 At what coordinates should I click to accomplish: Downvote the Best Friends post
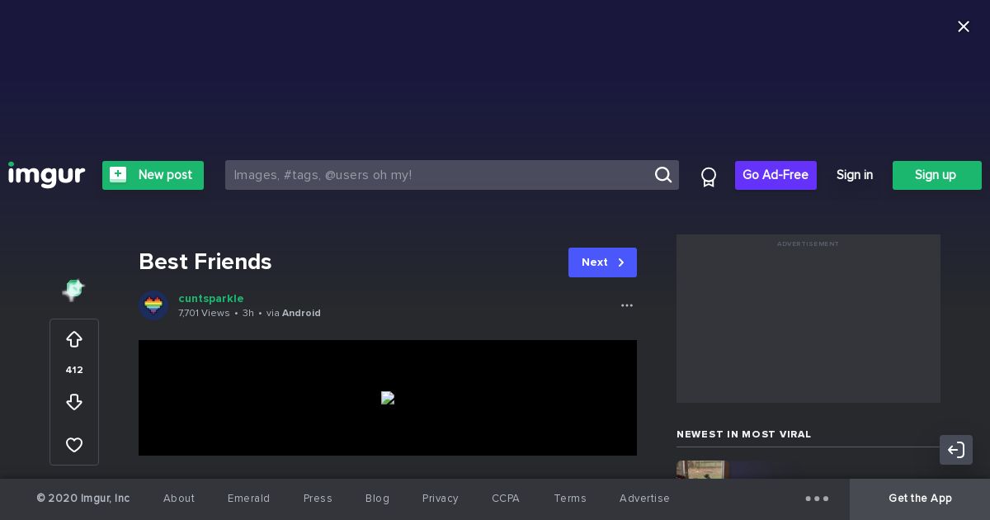pyautogui.click(x=74, y=402)
